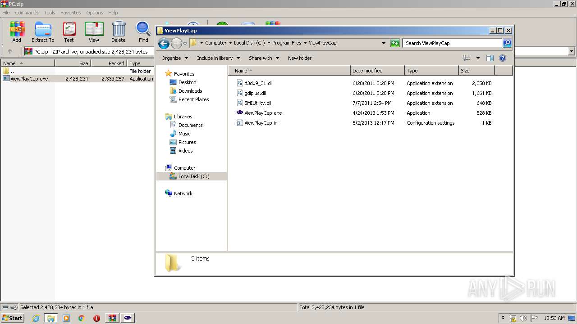The height and width of the screenshot is (324, 577).
Task: Sort by Date modified column
Action: [377, 71]
